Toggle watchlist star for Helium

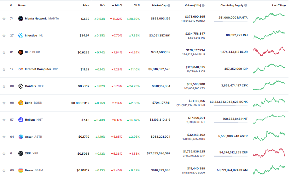[4, 120]
